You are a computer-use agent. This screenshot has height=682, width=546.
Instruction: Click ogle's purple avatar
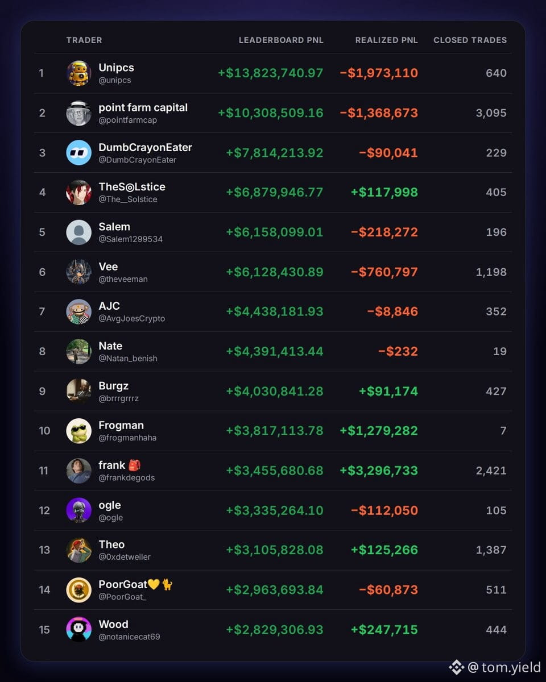pos(78,510)
